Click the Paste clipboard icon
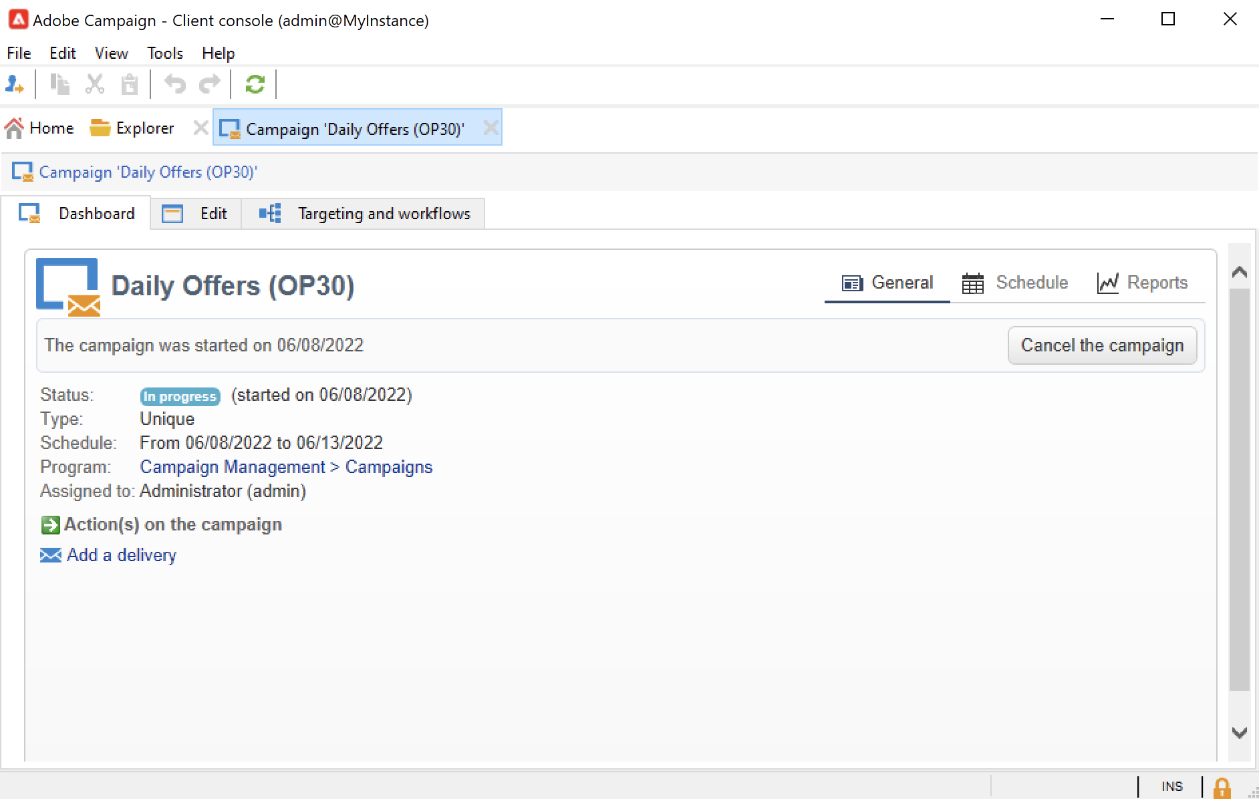Screen dimensions: 1259x799 coord(129,84)
